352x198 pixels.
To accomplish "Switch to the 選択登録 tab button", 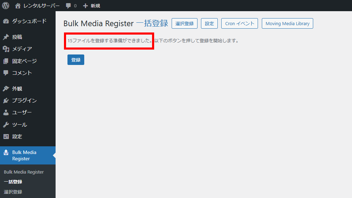I will [x=185, y=23].
